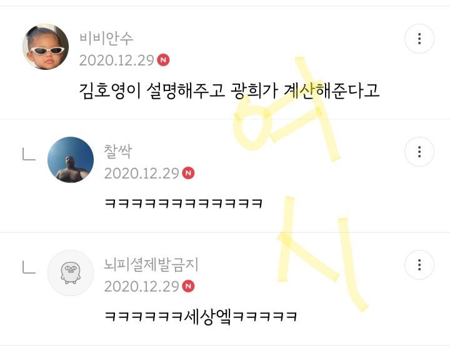Click the N badge on 뇌피셜제발금지's reply

point(188,286)
